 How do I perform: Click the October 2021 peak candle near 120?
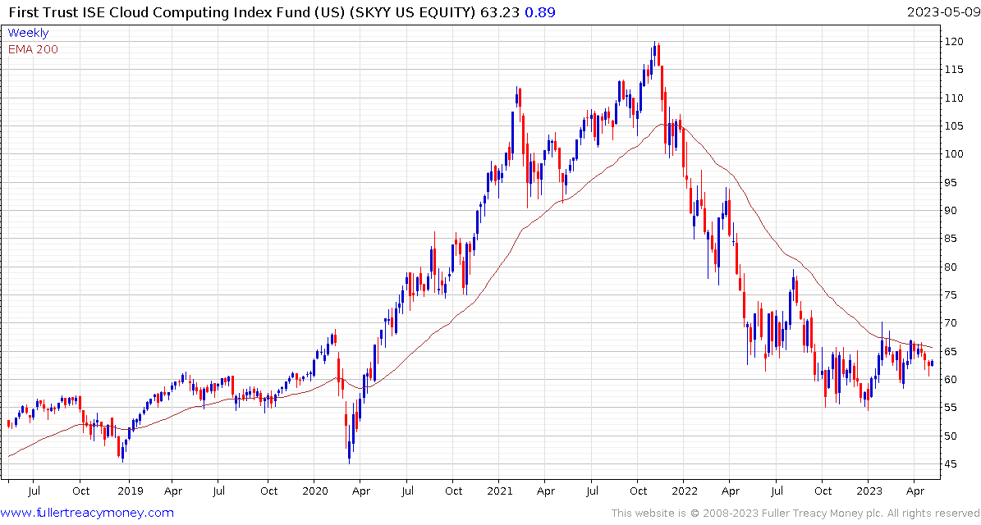654,55
